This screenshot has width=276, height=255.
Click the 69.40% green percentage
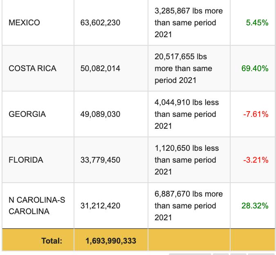(255, 68)
